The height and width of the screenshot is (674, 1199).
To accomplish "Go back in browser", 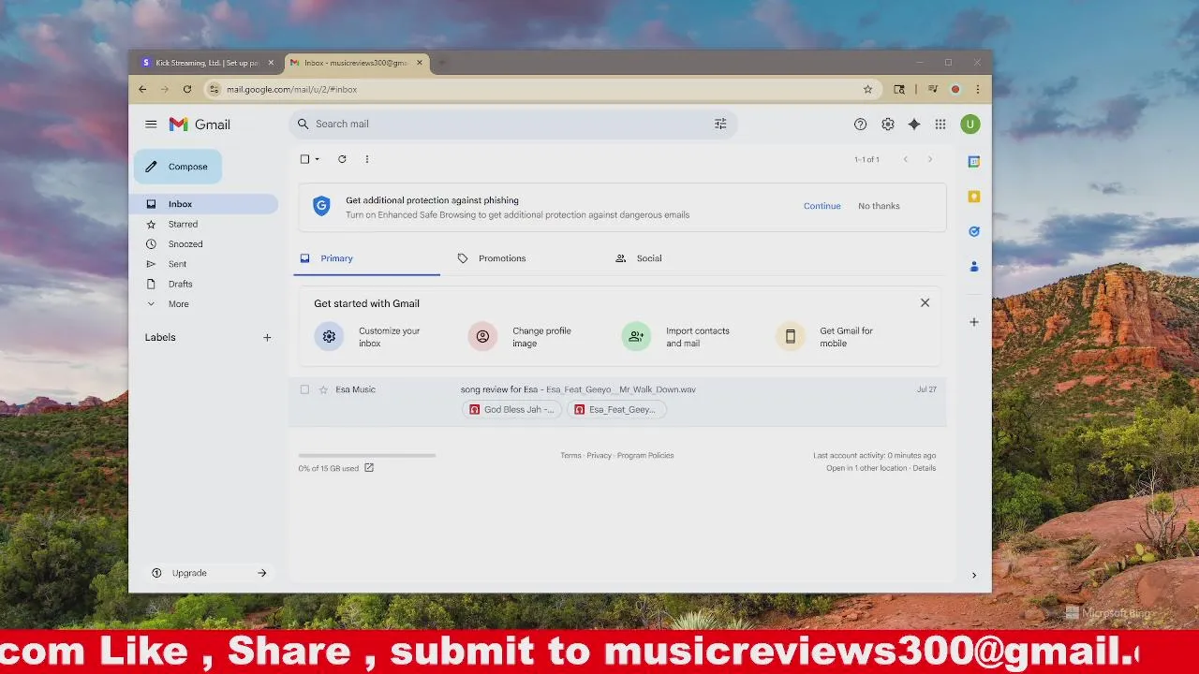I will coord(142,89).
